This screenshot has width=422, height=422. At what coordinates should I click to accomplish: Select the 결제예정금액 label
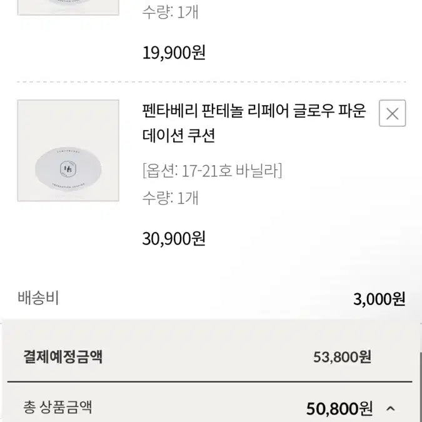63,357
